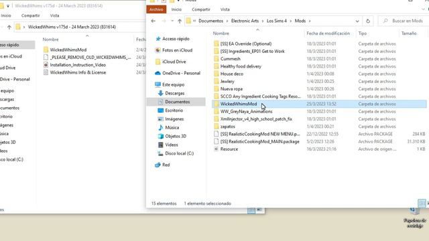Click the Up arrow in the Mods window
The image size is (429, 241).
[x=180, y=21]
